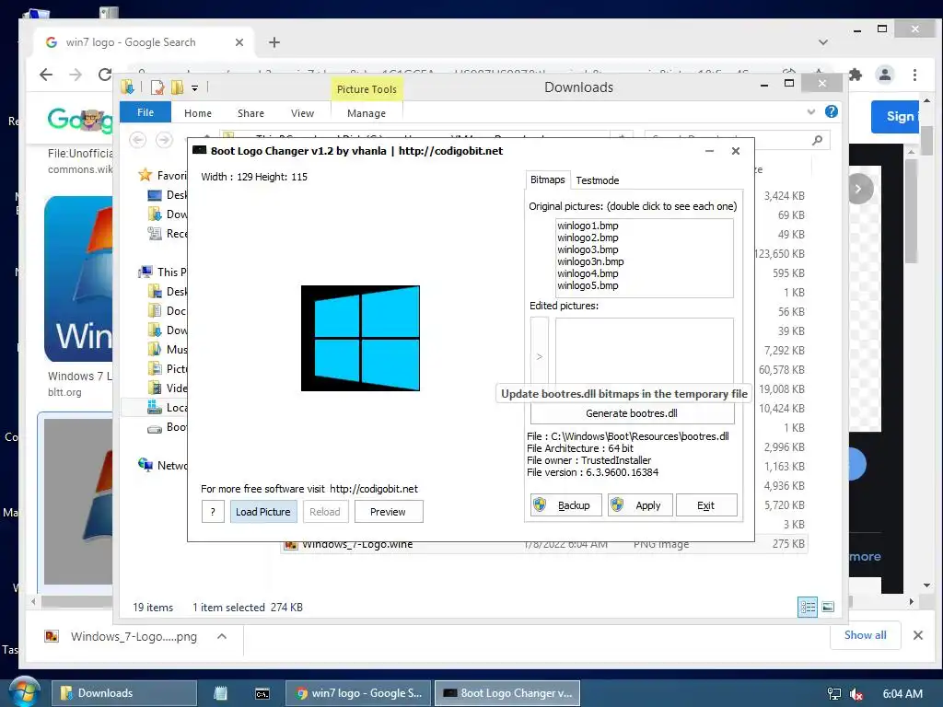Open quick access toolbar customize dropdown

(195, 88)
